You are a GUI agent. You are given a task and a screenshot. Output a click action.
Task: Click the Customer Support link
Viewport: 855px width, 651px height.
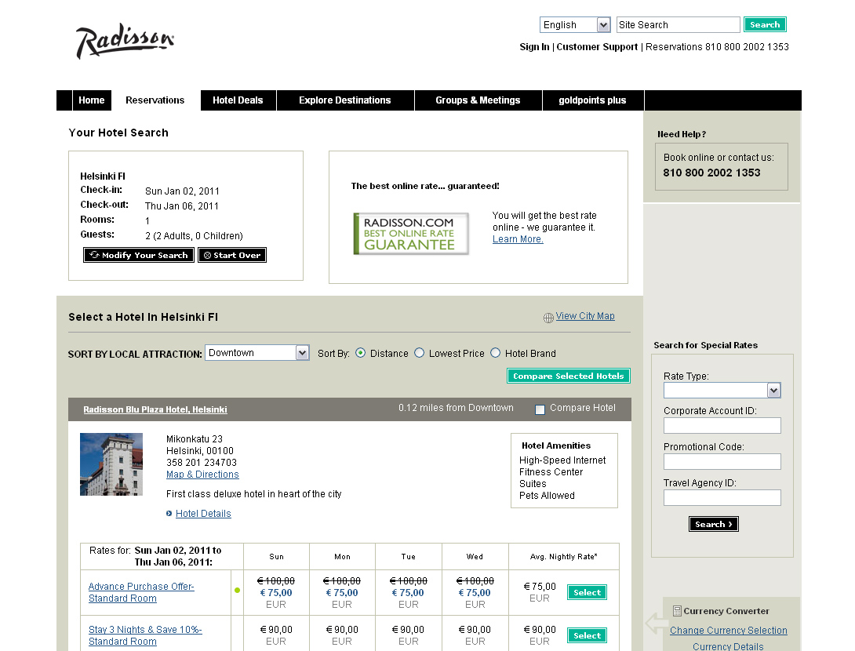597,47
